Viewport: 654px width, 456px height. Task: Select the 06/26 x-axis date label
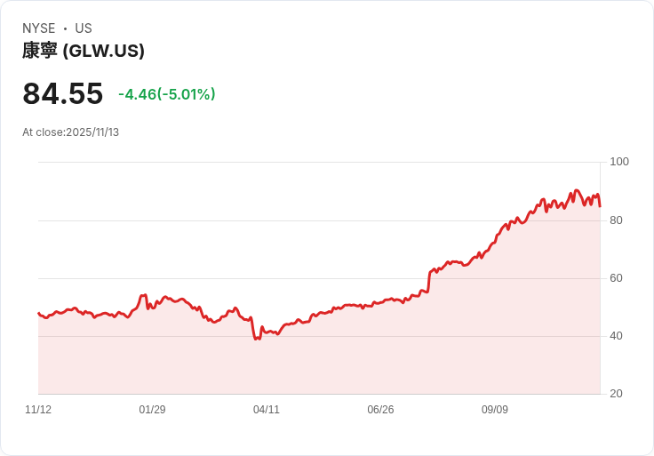click(x=380, y=410)
